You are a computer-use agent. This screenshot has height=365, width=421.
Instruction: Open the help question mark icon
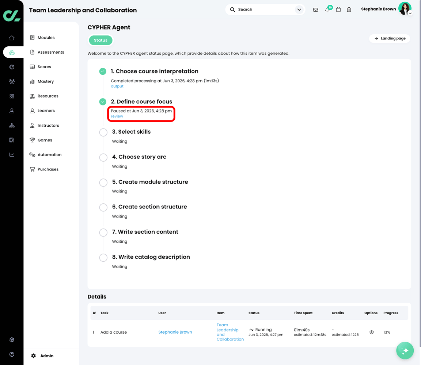tap(12, 354)
